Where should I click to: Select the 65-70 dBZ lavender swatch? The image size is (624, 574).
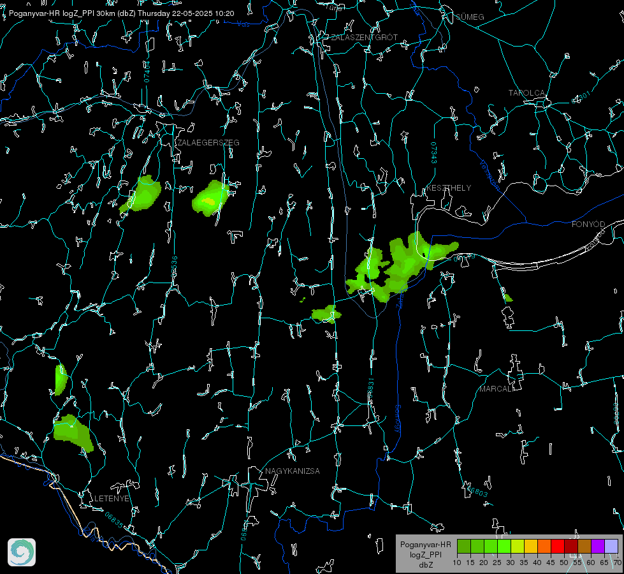coord(611,546)
